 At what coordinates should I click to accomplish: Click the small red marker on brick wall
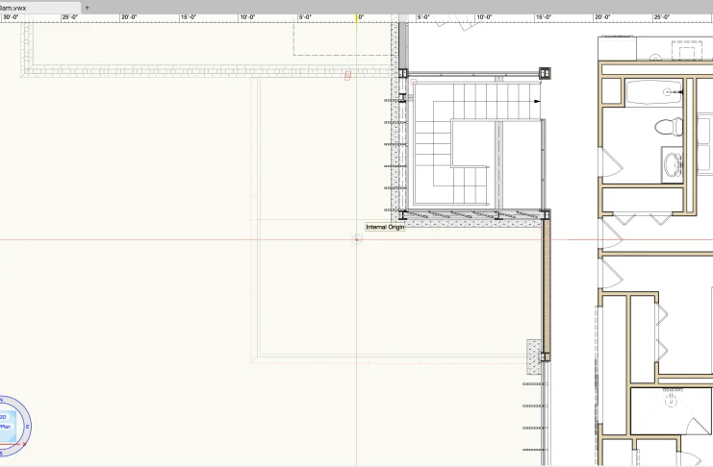click(347, 73)
